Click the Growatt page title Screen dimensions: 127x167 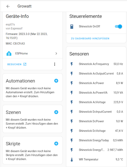pos(24,6)
